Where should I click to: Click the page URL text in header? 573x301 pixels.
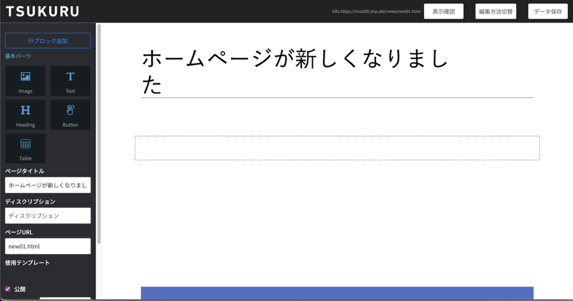tap(376, 11)
